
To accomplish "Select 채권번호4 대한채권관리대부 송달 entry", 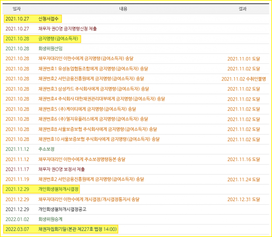I will coord(102,99).
